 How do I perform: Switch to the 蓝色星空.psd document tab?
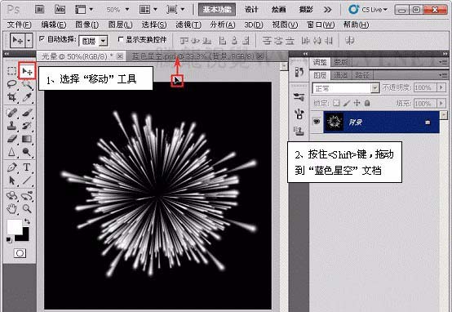click(197, 56)
